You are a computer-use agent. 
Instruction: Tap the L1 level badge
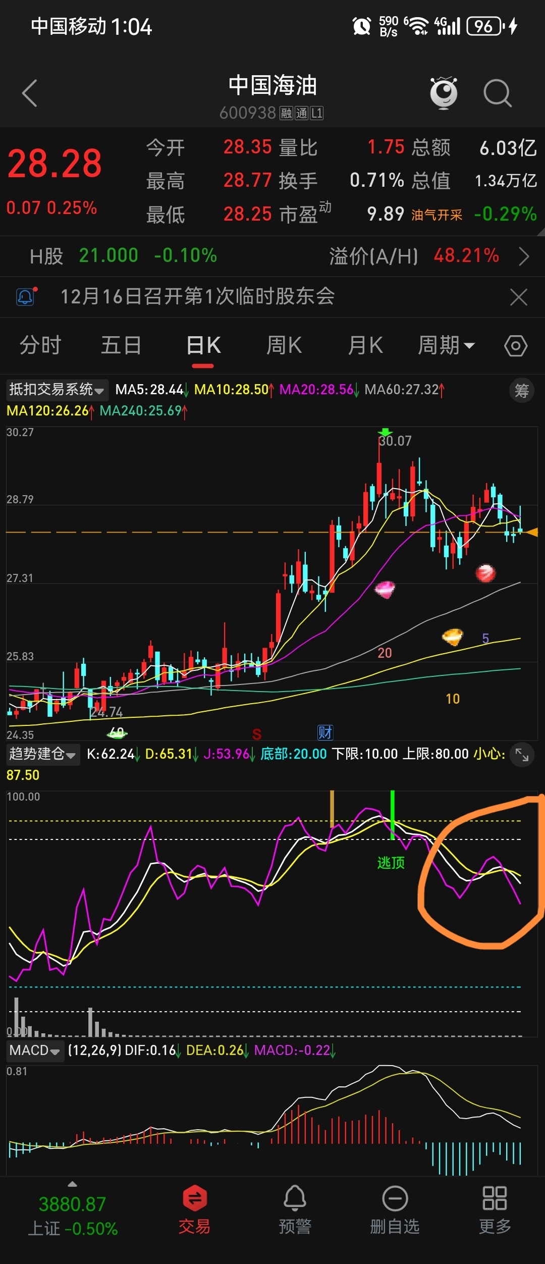pos(317,113)
